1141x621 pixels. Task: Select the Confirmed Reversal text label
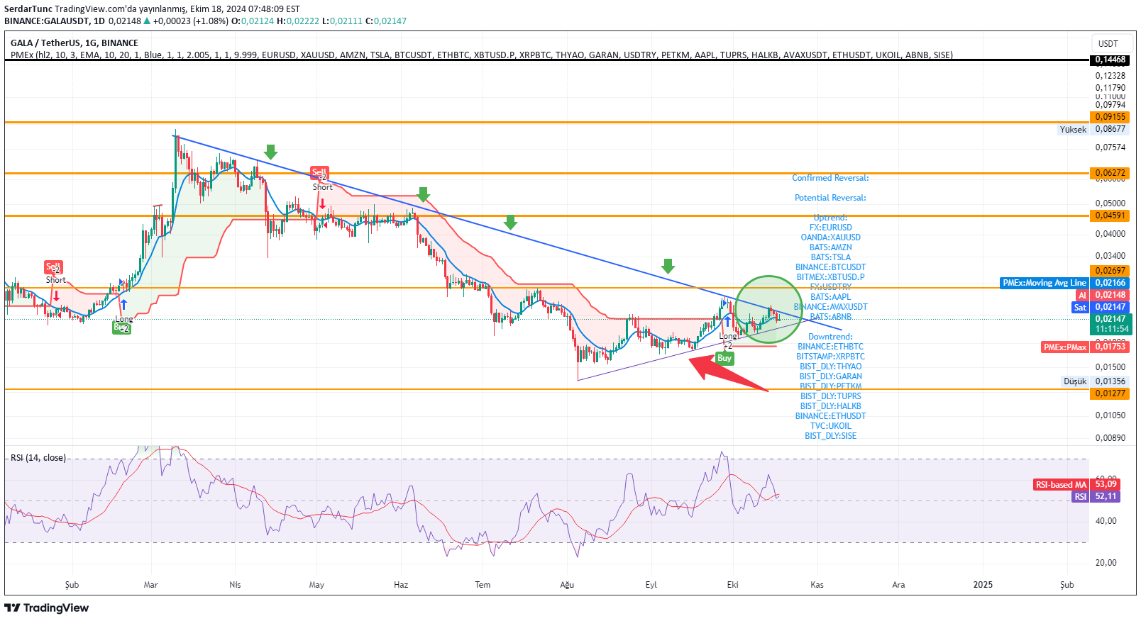[830, 178]
